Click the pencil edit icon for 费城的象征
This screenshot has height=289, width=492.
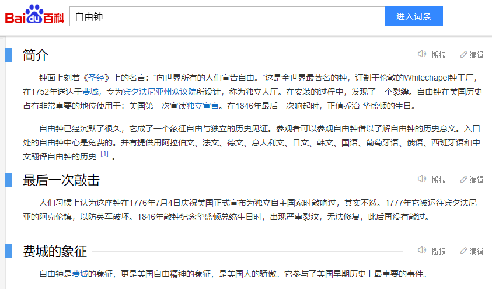point(463,250)
